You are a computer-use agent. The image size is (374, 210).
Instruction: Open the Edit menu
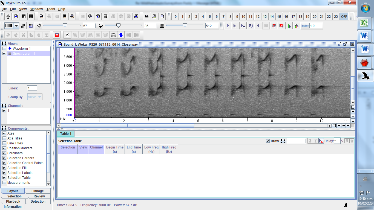pos(13,9)
